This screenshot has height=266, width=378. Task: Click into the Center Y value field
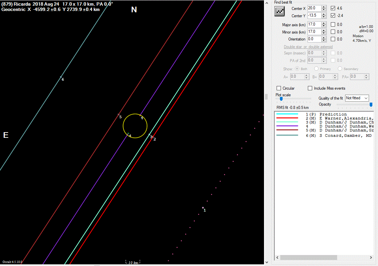315,15
